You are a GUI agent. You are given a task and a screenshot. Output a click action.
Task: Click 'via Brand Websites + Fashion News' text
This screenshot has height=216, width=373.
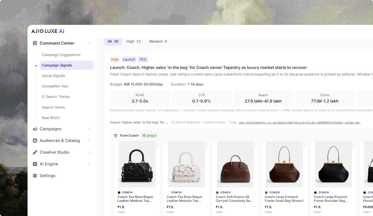click(x=198, y=122)
